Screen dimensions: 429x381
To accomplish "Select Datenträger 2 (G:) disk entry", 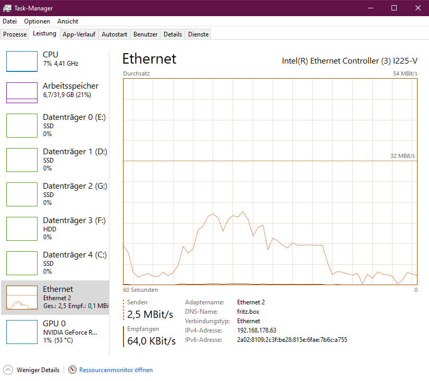I will click(55, 194).
